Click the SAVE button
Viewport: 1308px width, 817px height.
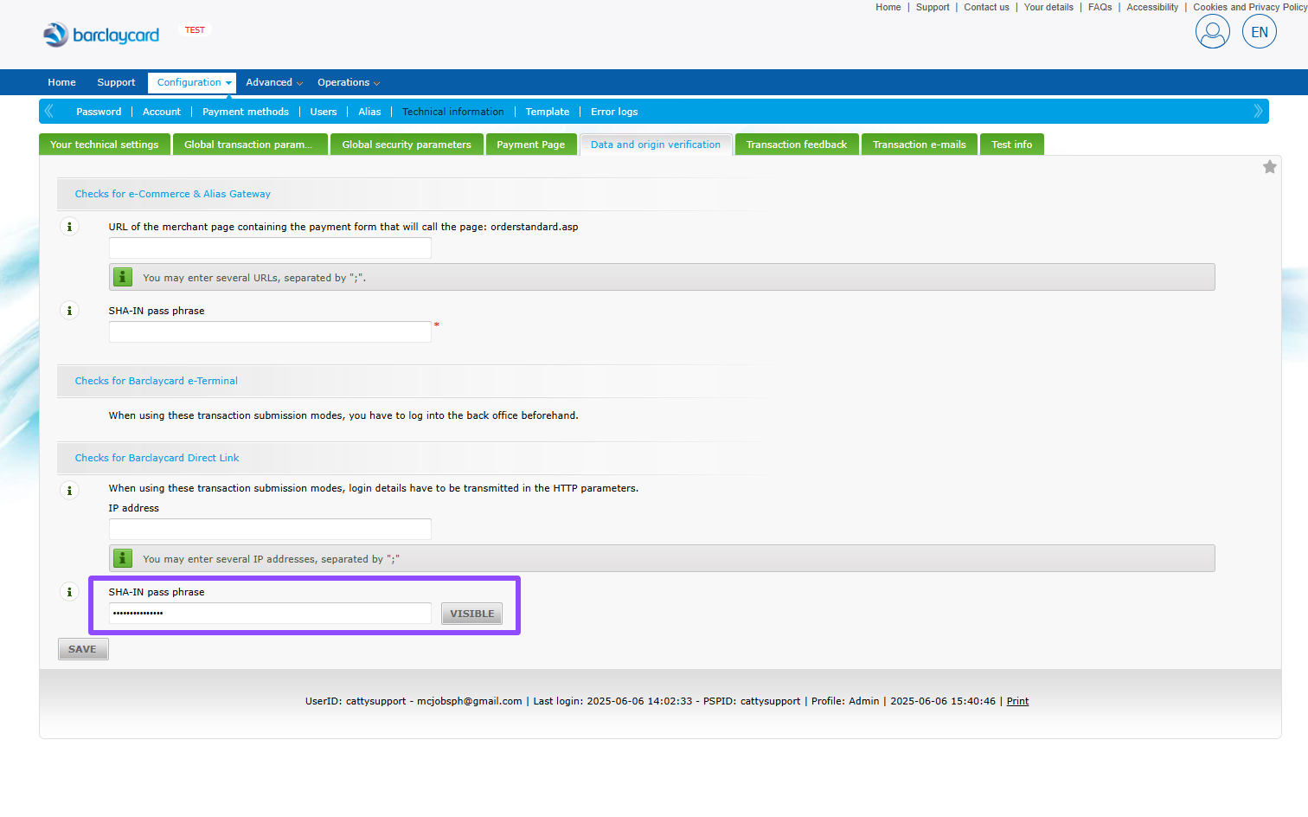tap(83, 649)
